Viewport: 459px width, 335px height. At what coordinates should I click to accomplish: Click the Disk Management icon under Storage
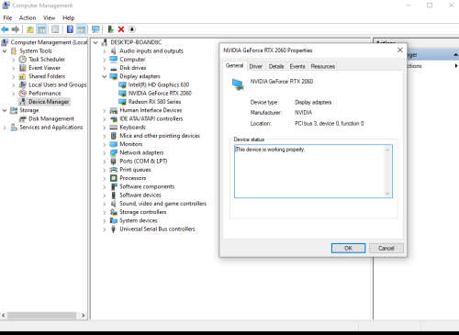(23, 118)
